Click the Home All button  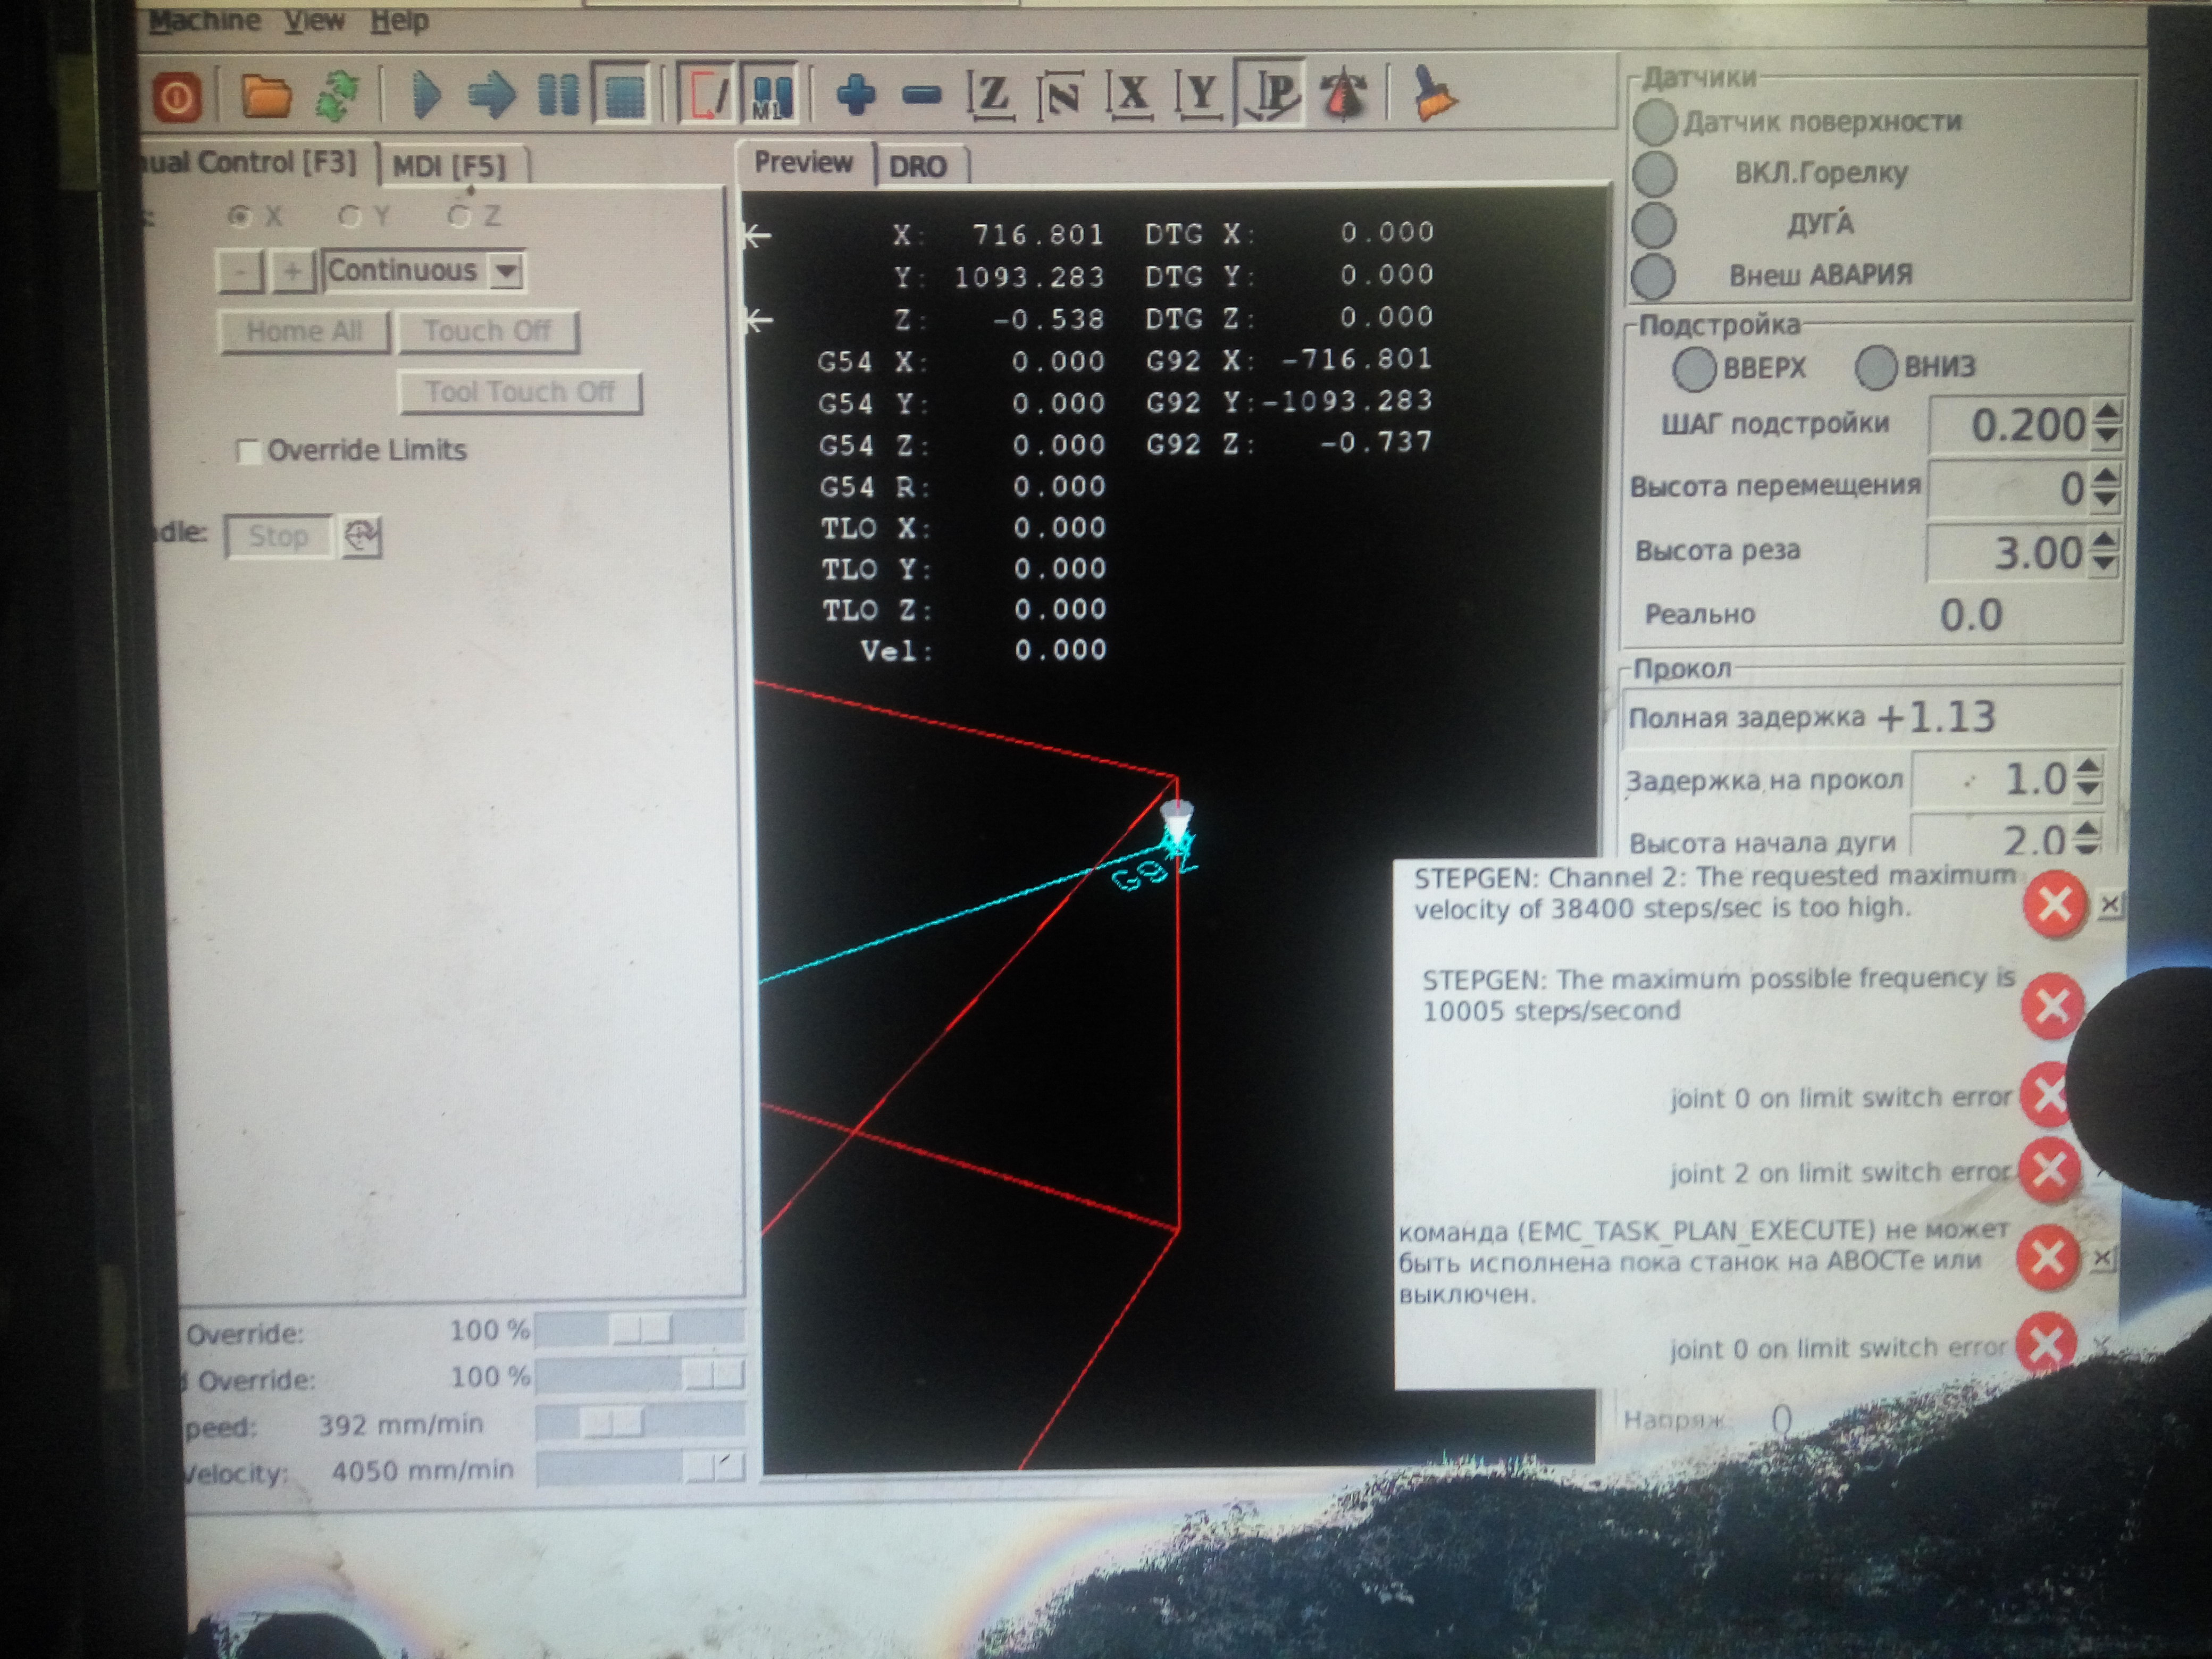[x=304, y=331]
